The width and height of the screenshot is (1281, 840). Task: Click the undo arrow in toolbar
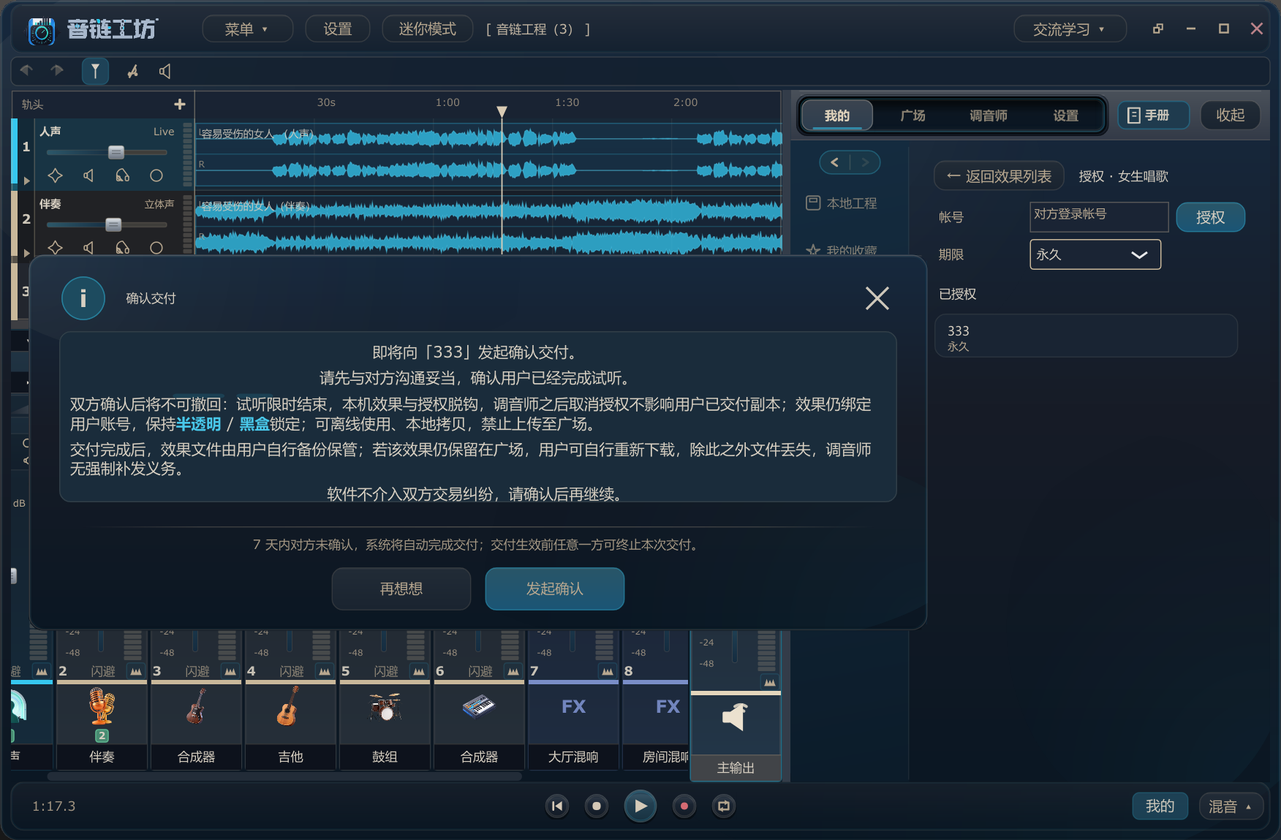tap(27, 70)
